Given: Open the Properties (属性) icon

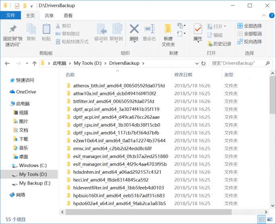Looking at the screenshot, I should pyautogui.click(x=198, y=32).
